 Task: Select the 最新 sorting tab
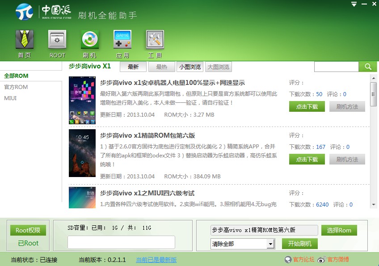point(133,67)
